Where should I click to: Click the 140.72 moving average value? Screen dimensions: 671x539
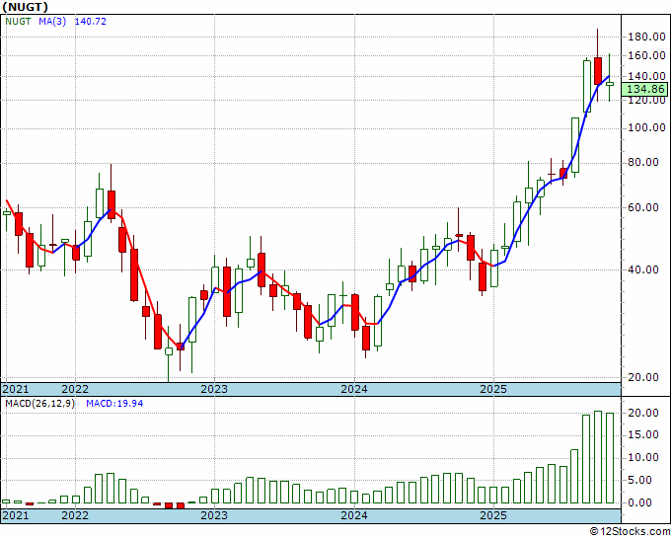pos(91,21)
